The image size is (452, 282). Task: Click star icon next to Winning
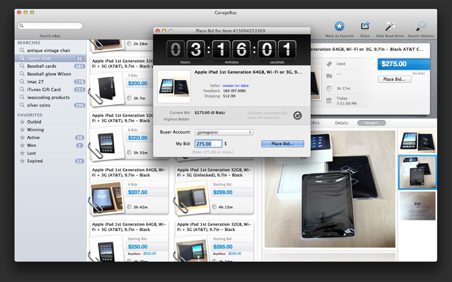coord(22,130)
